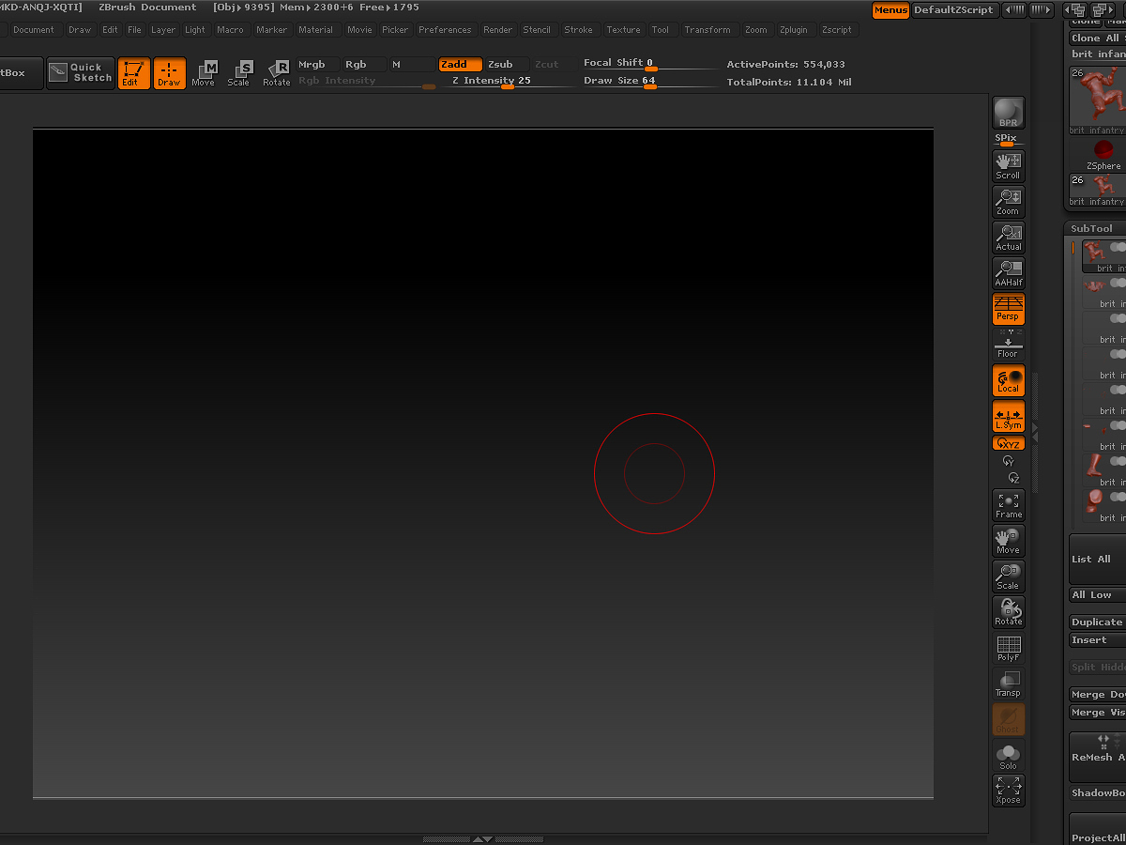Select the ZSphere tool thumbnail
1126x845 pixels.
1103,154
